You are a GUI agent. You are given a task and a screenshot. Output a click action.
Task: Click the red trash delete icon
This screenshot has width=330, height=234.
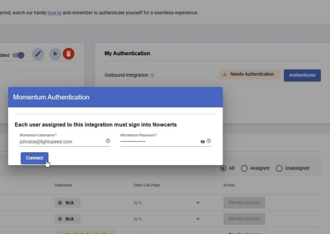68,54
